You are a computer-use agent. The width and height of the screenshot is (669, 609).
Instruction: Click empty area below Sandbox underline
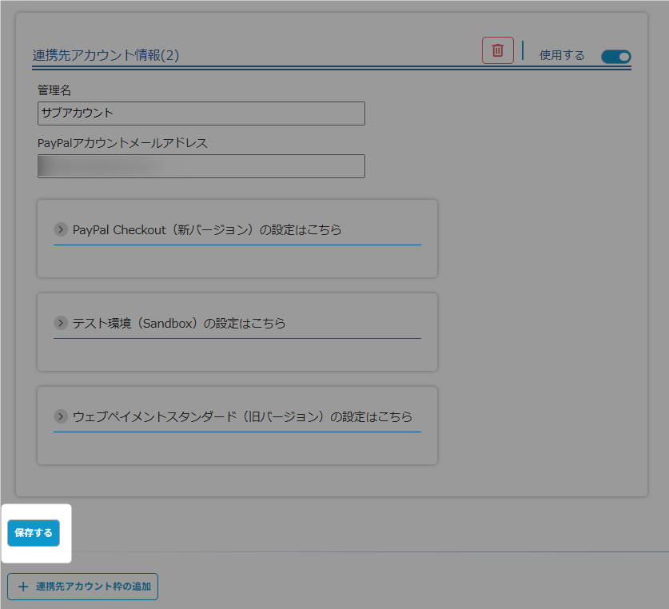pos(237,354)
